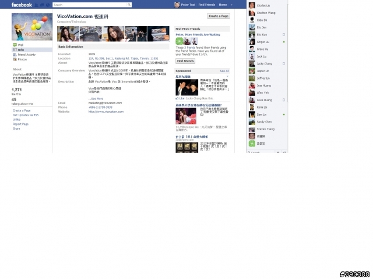Click the Share link in left sidebar

[16, 128]
